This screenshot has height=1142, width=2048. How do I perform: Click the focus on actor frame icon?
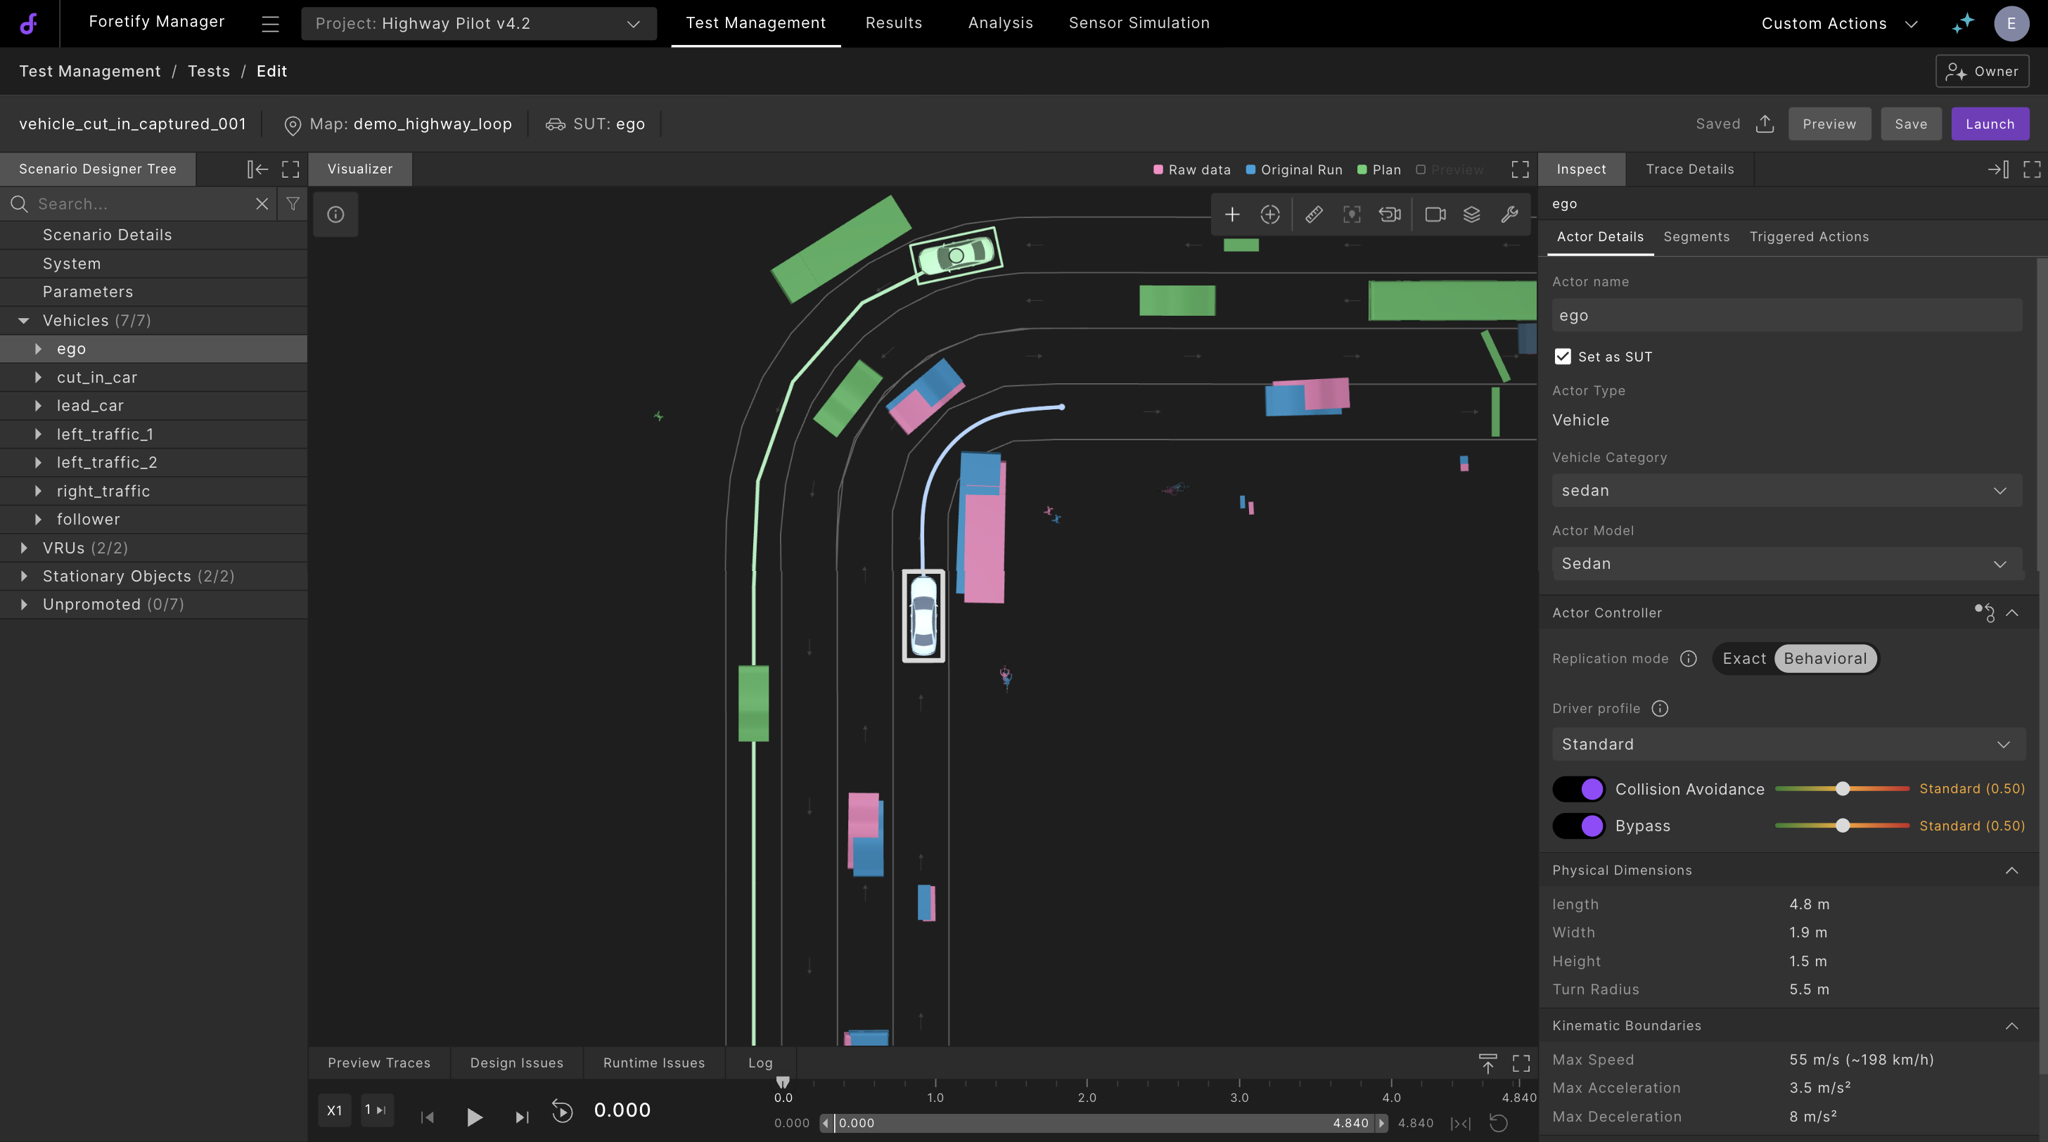pyautogui.click(x=1352, y=214)
